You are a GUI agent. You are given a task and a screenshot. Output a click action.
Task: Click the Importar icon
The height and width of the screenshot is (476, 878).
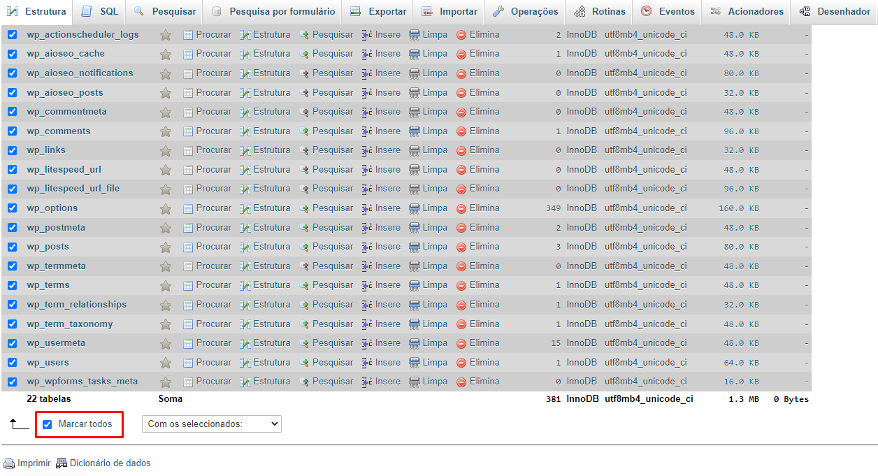427,12
